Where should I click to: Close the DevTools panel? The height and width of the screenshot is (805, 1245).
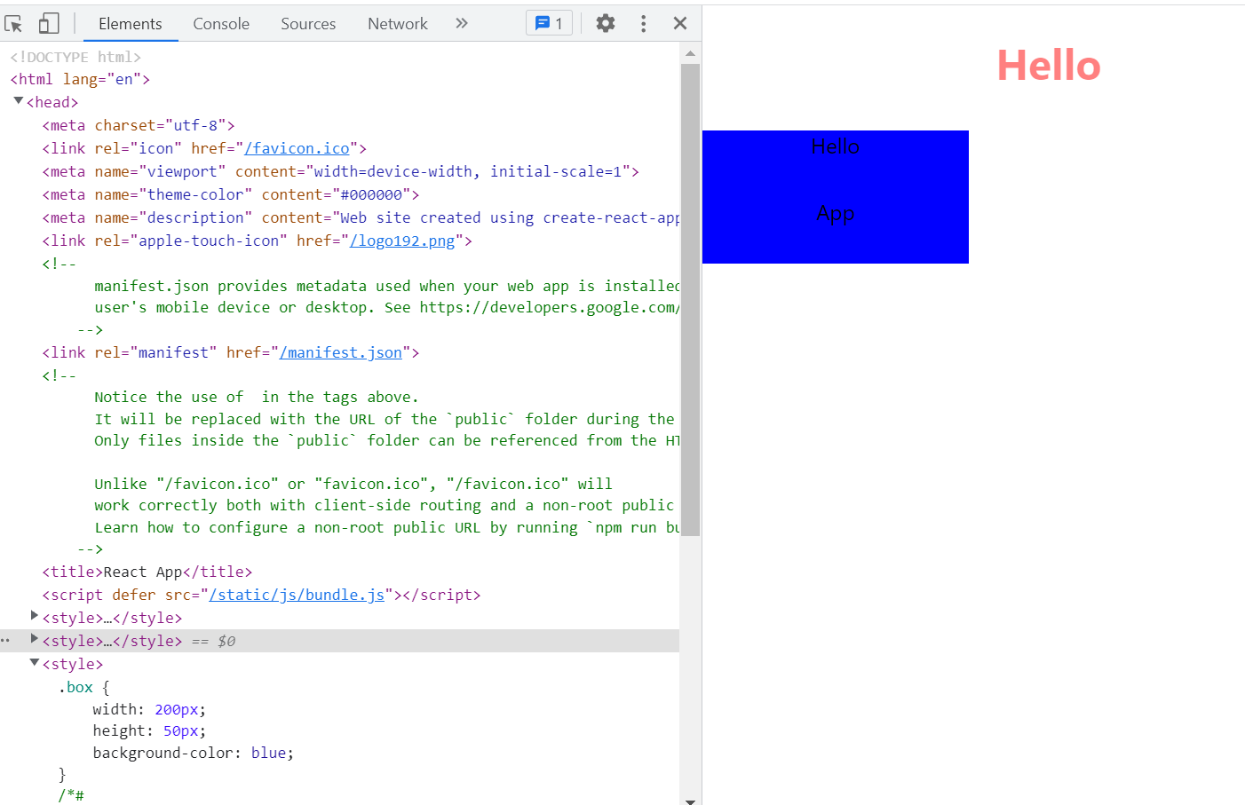[680, 23]
